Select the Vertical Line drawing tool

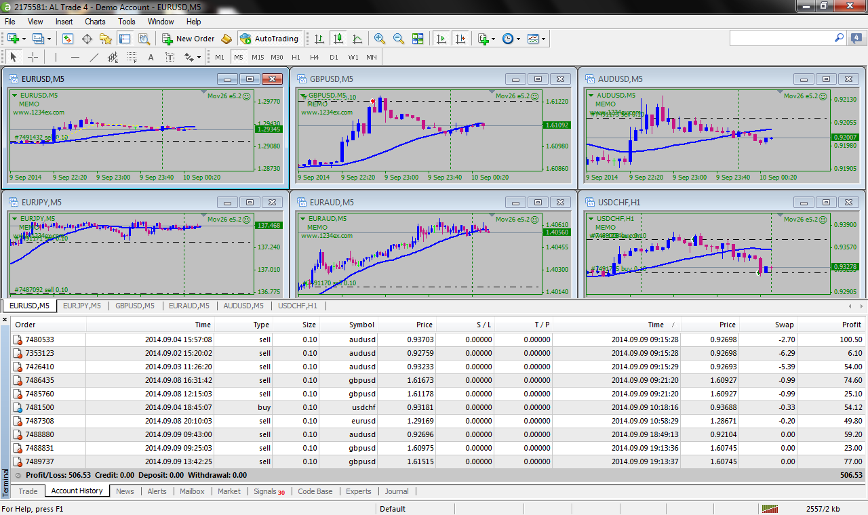(56, 57)
